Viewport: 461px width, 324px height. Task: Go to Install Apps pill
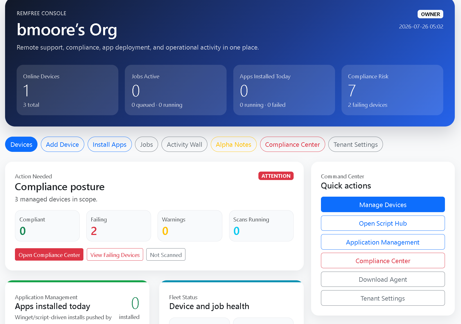tap(110, 144)
